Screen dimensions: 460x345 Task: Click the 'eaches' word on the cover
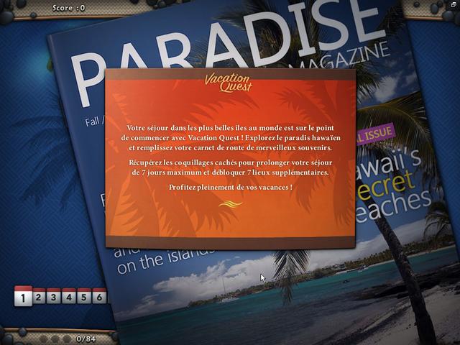[x=393, y=206]
